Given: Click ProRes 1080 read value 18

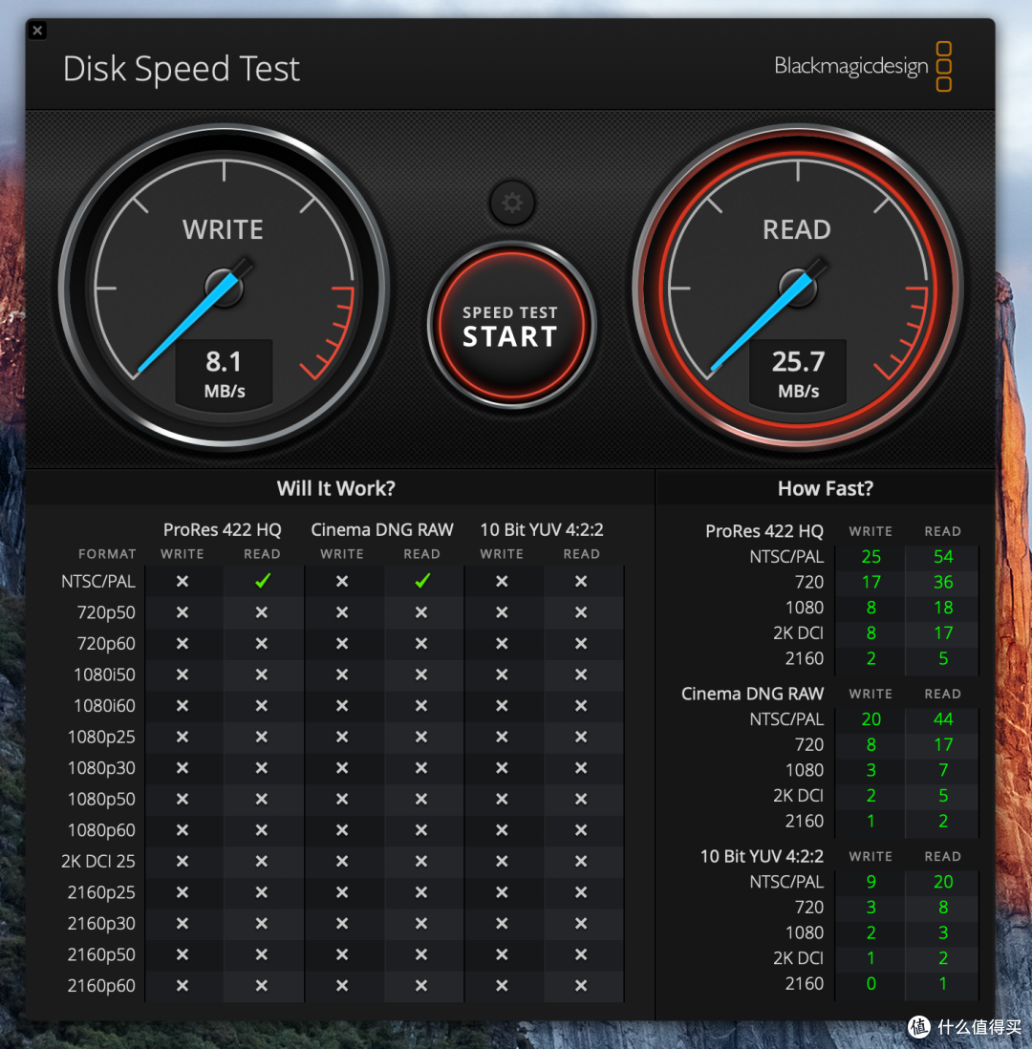Looking at the screenshot, I should point(943,608).
